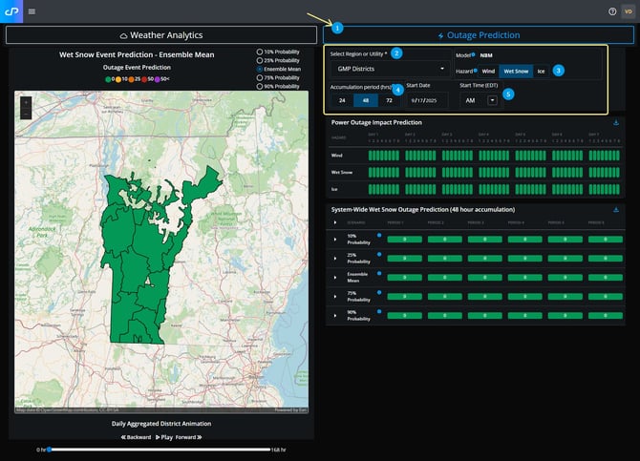The width and height of the screenshot is (640, 461).
Task: Set accumulation period to 72 hours
Action: (389, 100)
